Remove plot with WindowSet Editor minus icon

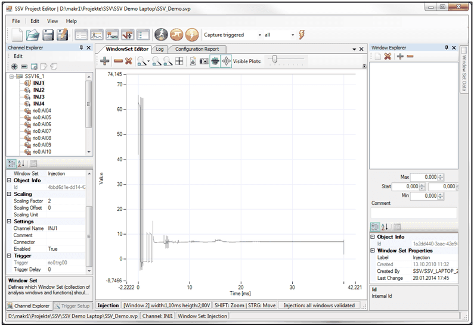tap(118, 61)
